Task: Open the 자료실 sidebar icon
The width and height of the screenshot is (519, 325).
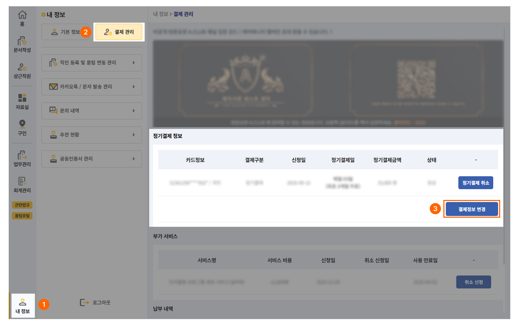Action: [x=22, y=98]
